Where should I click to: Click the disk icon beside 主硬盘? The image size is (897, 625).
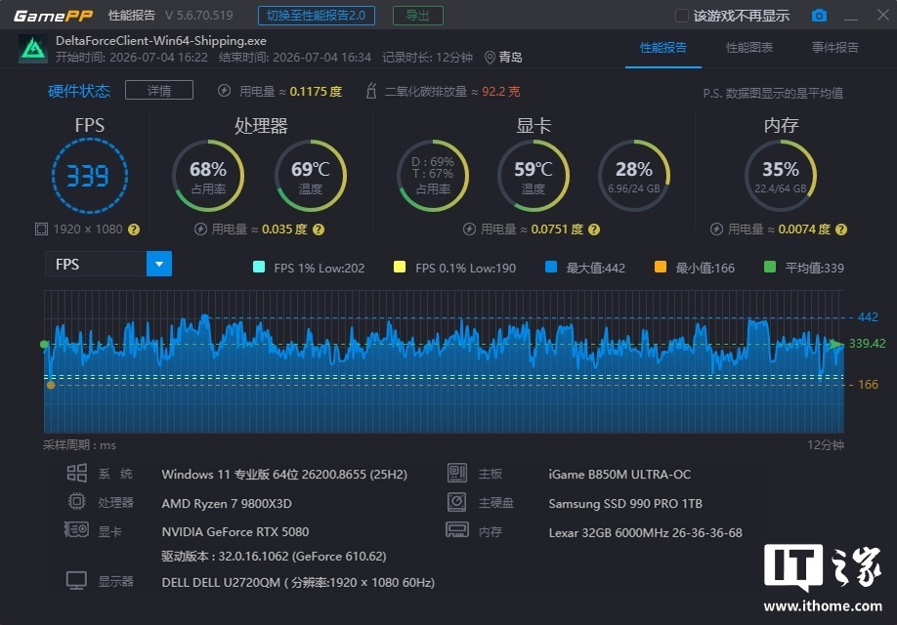[x=457, y=502]
